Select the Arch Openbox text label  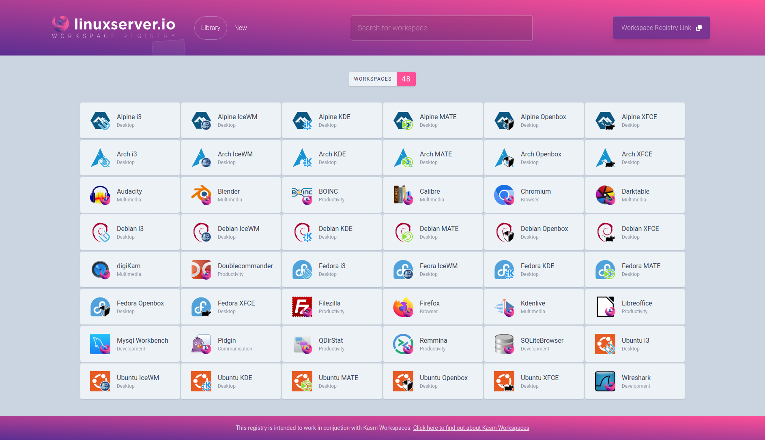(541, 154)
